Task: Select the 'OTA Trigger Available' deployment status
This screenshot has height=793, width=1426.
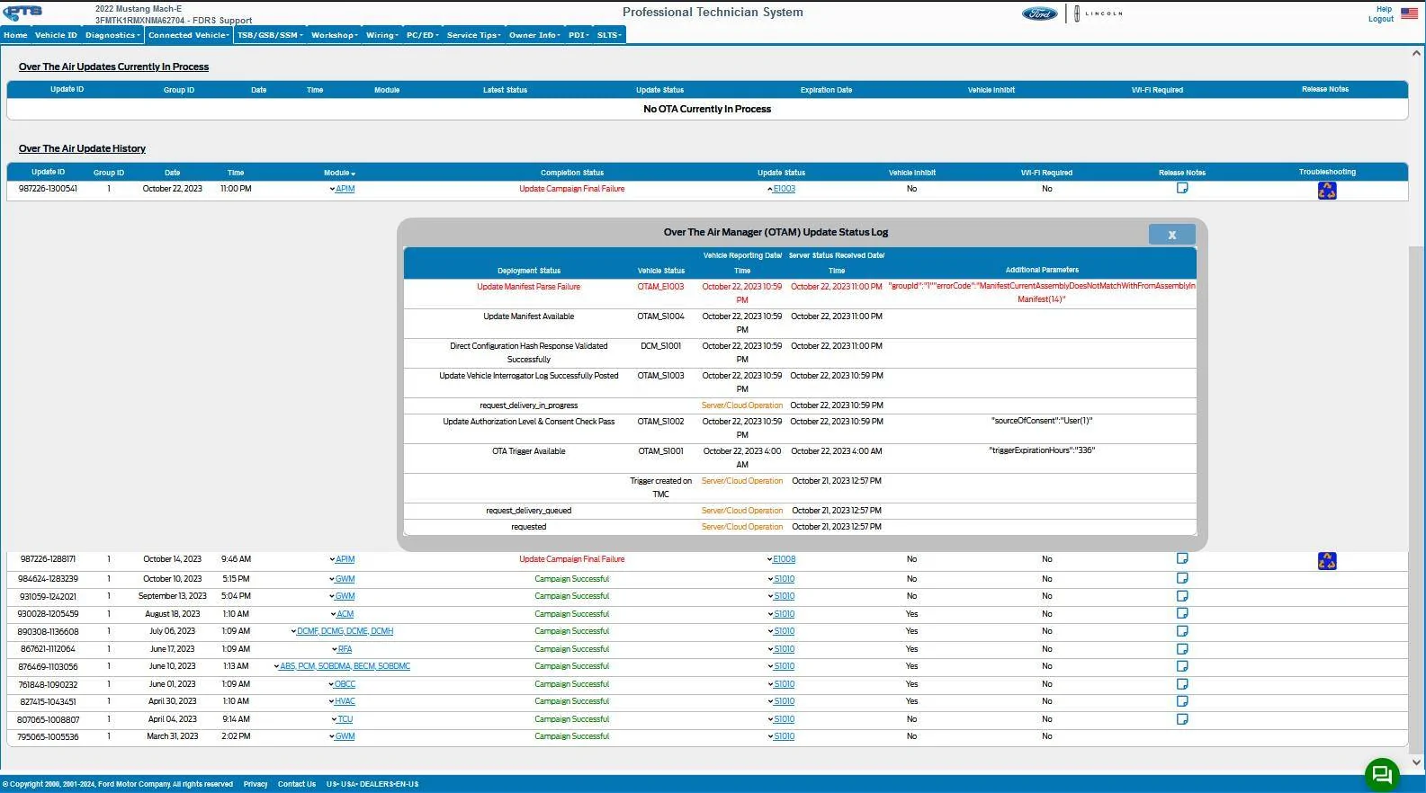Action: (x=528, y=451)
